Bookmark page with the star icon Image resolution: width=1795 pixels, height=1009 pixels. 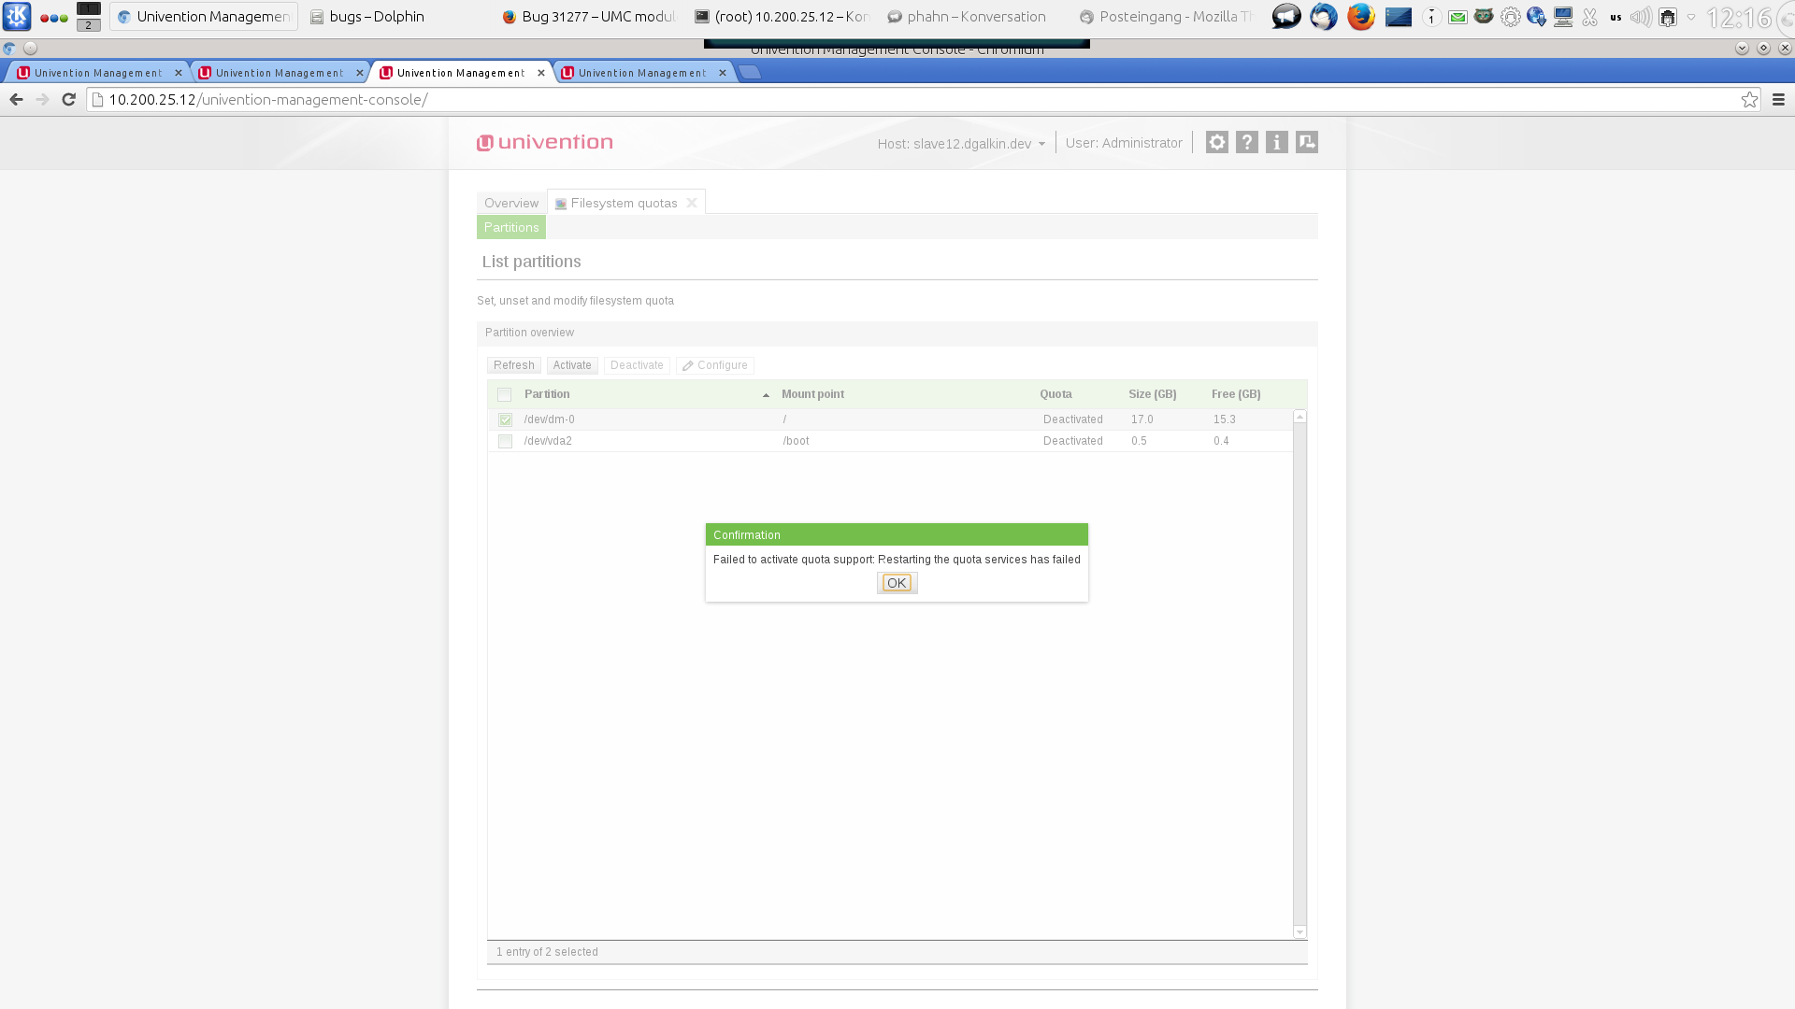(1749, 99)
